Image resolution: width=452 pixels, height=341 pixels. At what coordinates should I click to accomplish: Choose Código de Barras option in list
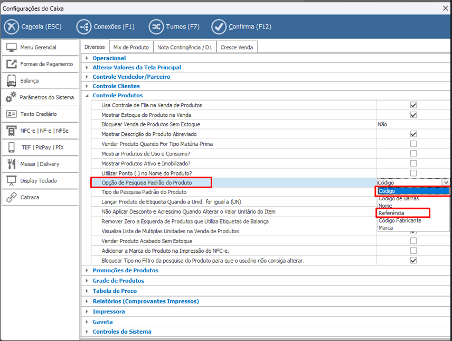pos(399,198)
